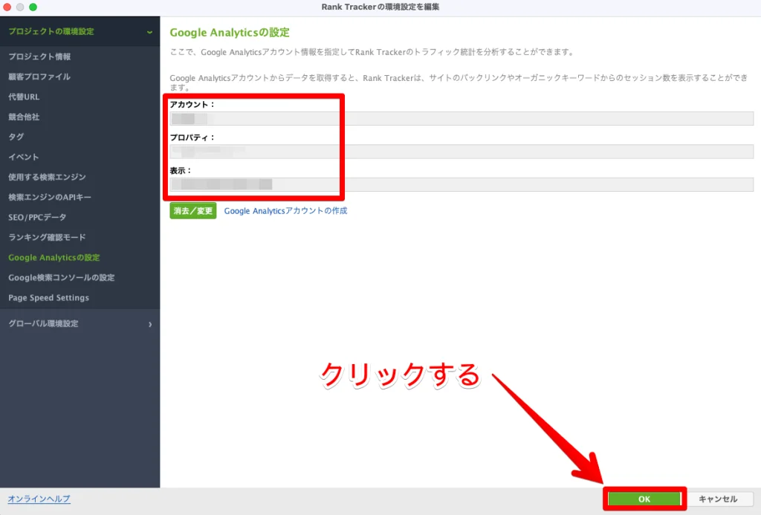Select Google Analyticsの設定 in sidebar

coord(54,258)
